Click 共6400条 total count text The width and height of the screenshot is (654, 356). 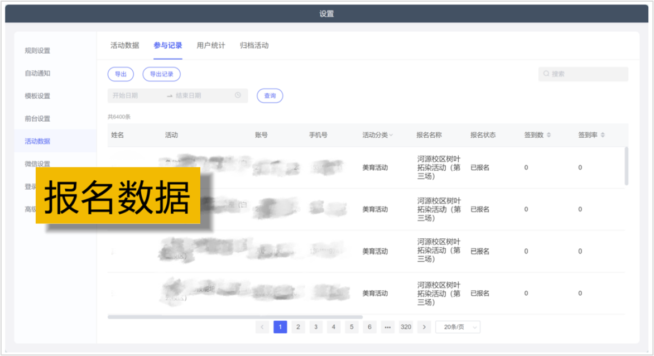click(119, 117)
